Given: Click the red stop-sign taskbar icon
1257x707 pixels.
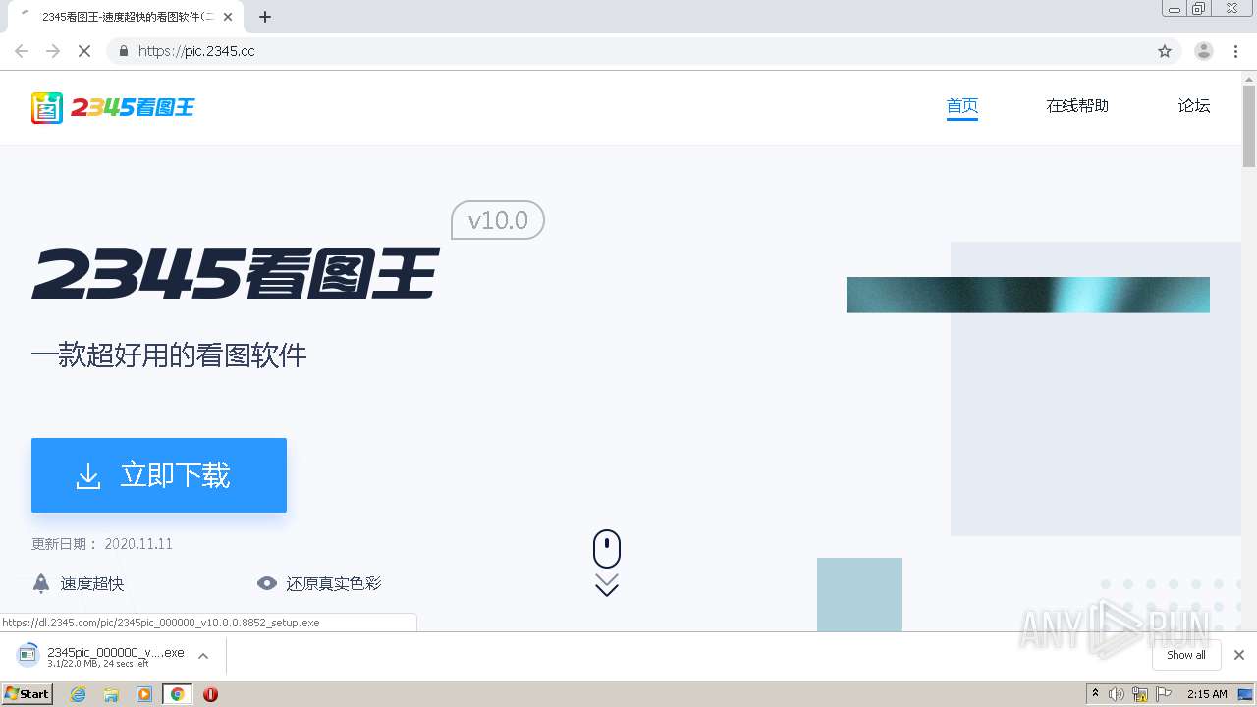Looking at the screenshot, I should tap(210, 694).
